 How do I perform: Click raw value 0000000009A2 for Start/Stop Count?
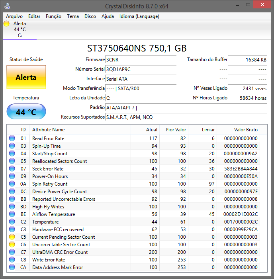click(x=241, y=153)
